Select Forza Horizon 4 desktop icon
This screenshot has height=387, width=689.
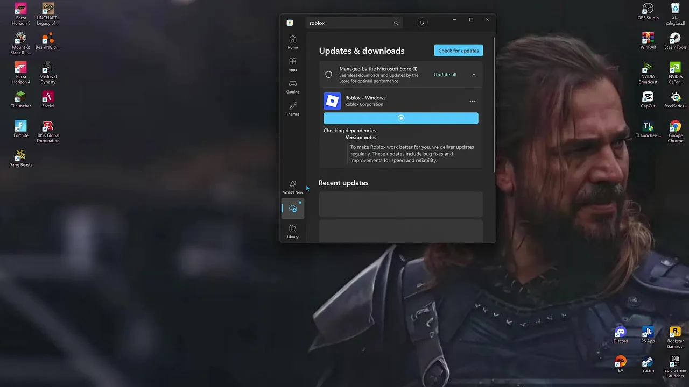(x=20, y=73)
